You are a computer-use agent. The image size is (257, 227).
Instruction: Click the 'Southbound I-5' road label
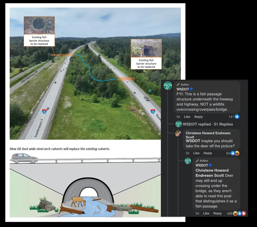tap(39, 128)
